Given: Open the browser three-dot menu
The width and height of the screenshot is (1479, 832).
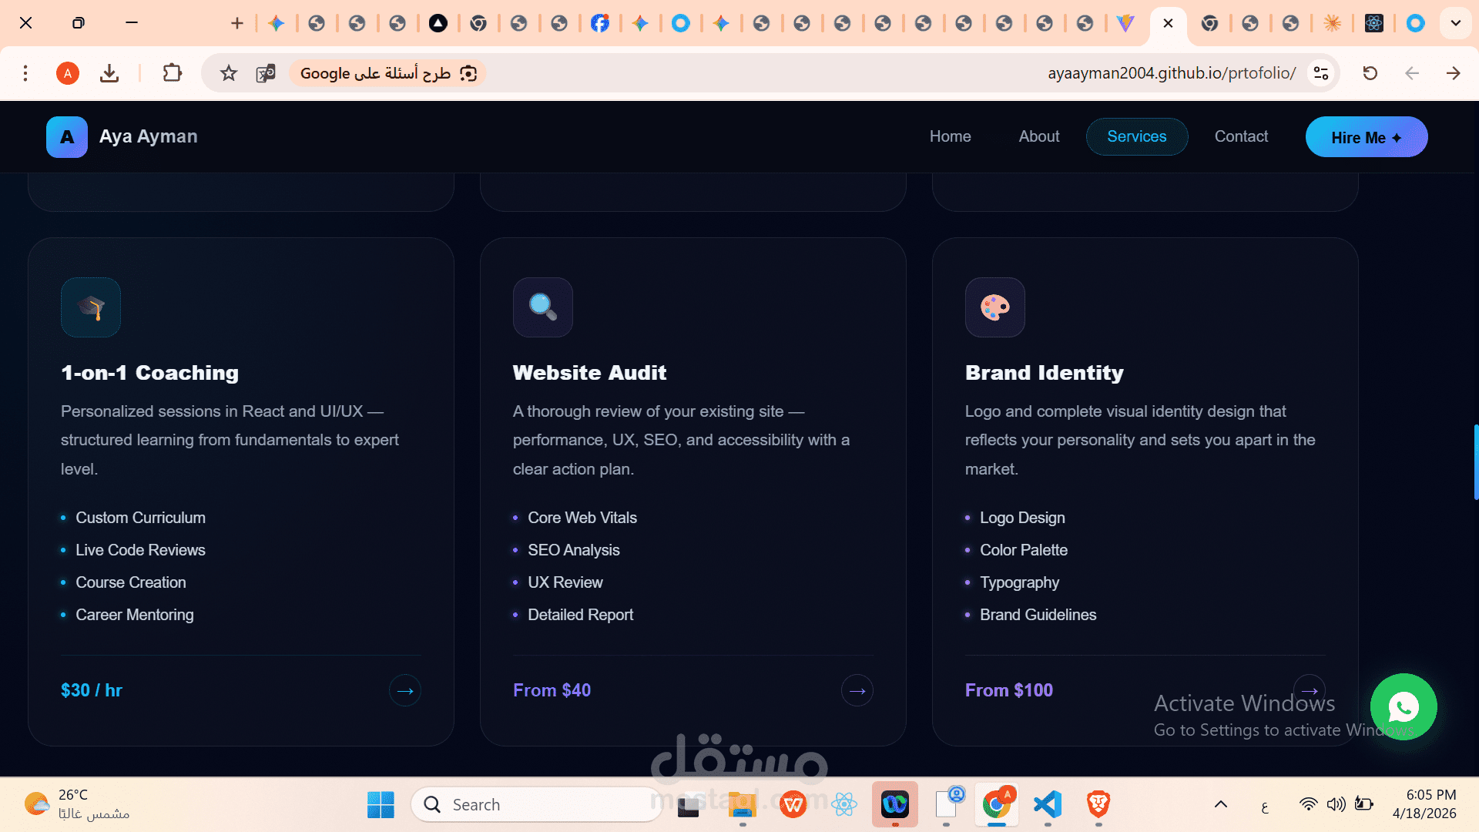Looking at the screenshot, I should tap(25, 73).
